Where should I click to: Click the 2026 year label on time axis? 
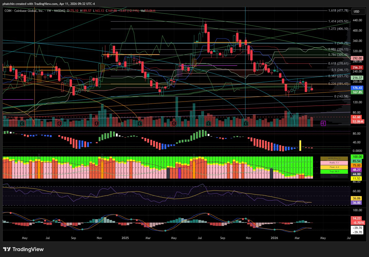coord(274,238)
